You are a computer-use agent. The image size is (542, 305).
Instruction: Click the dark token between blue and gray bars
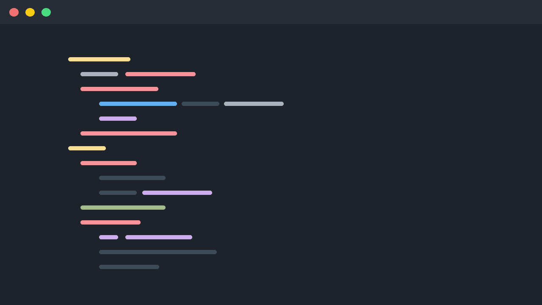click(x=200, y=104)
